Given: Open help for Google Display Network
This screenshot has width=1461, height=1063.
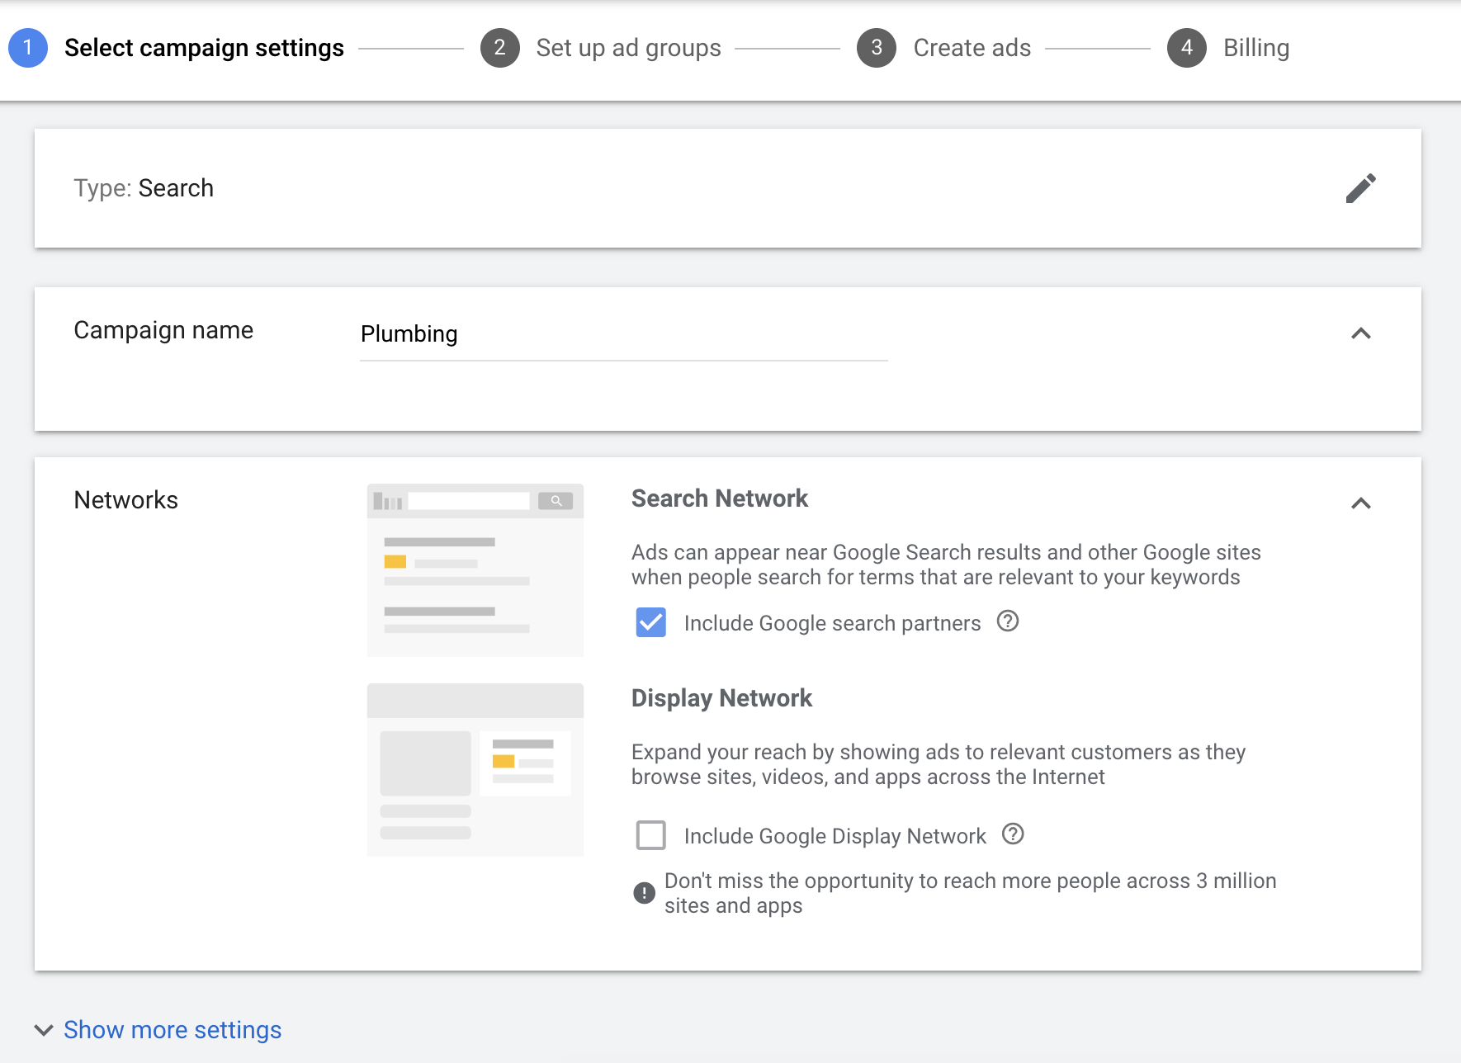Looking at the screenshot, I should (x=1013, y=834).
